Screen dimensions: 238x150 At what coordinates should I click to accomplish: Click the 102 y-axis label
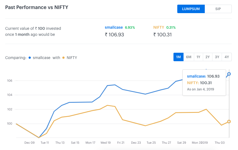pyautogui.click(x=10, y=109)
